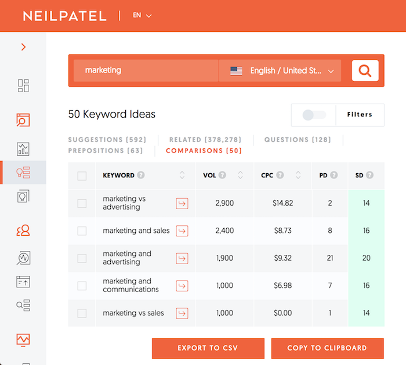Open the bar chart analytics sidebar icon
The width and height of the screenshot is (406, 365).
[23, 149]
